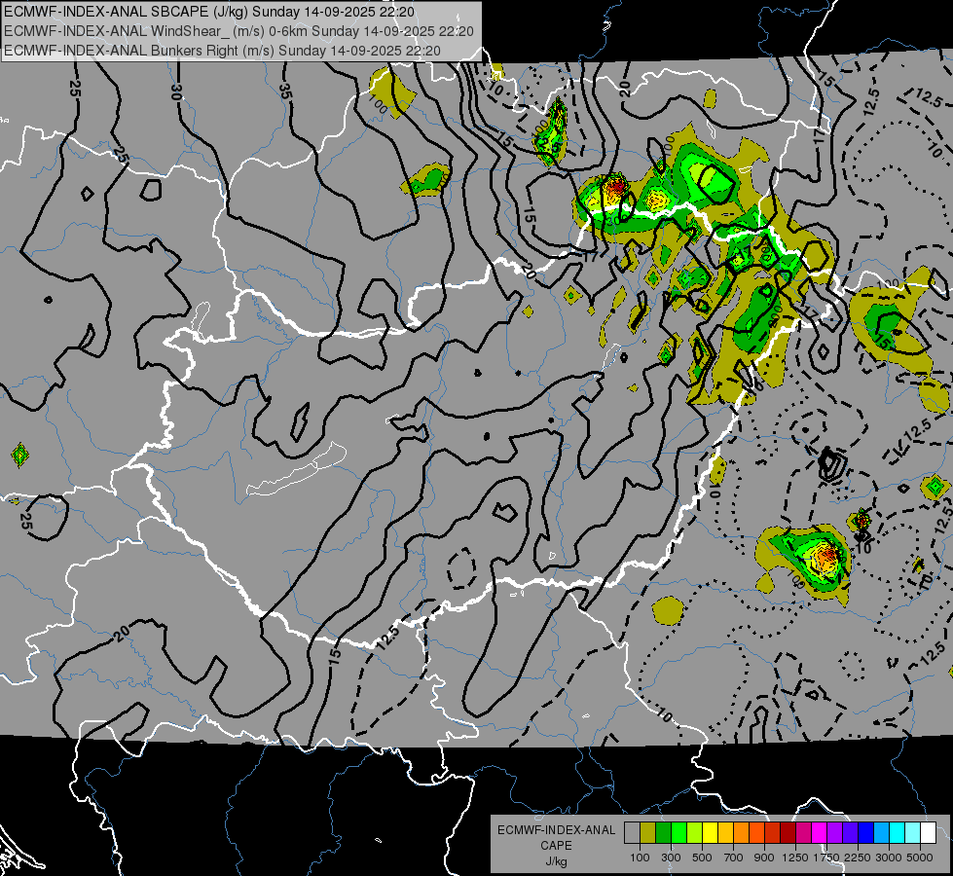Image resolution: width=953 pixels, height=876 pixels.
Task: Click the legend value label 1750
Action: [x=827, y=858]
